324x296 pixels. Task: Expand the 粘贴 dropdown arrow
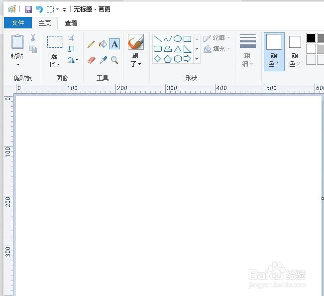point(18,65)
